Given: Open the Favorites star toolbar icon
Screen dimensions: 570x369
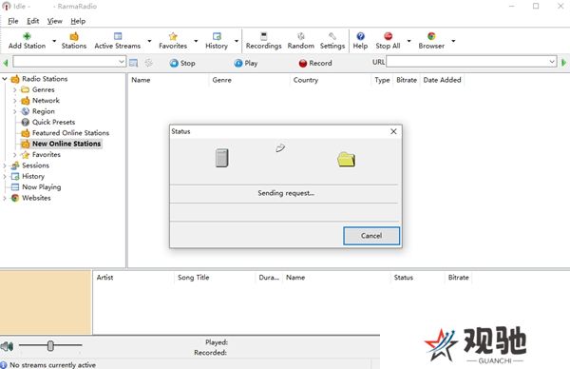Looking at the screenshot, I should [x=173, y=40].
